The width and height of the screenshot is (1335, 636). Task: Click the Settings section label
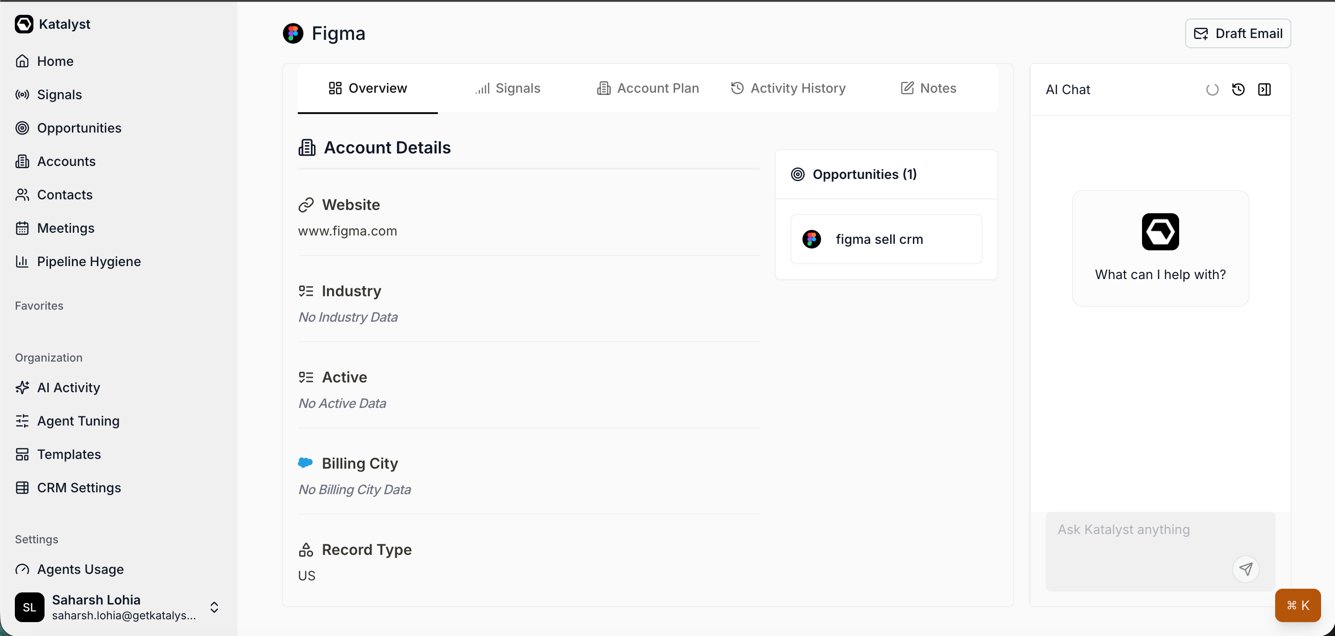point(36,539)
